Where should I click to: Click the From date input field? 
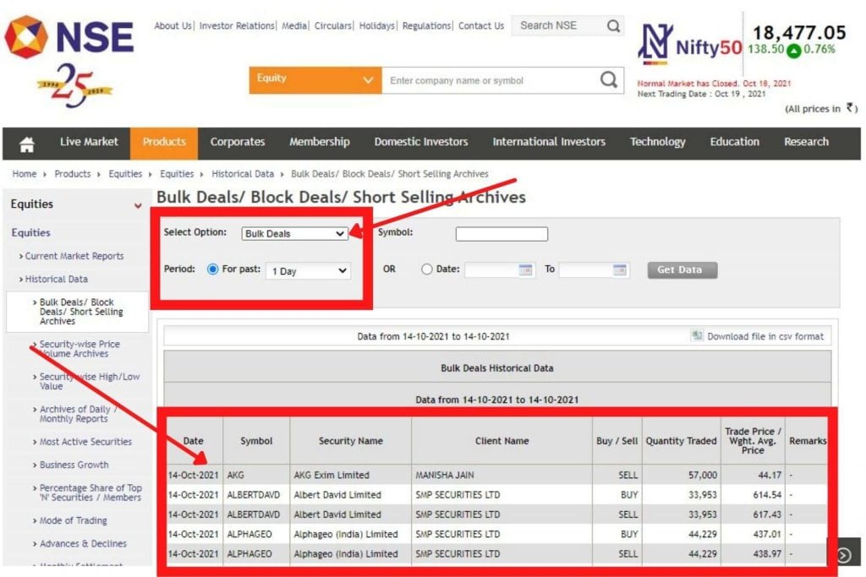(492, 269)
